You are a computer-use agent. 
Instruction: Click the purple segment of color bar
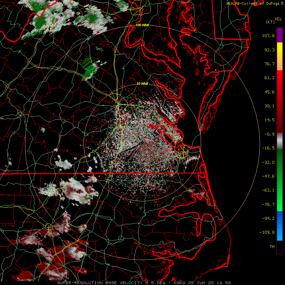click(280, 35)
